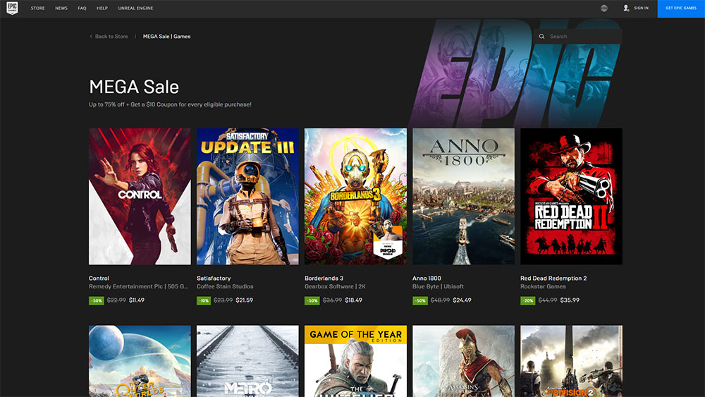Open the Anno 1800 cover art

point(464,197)
